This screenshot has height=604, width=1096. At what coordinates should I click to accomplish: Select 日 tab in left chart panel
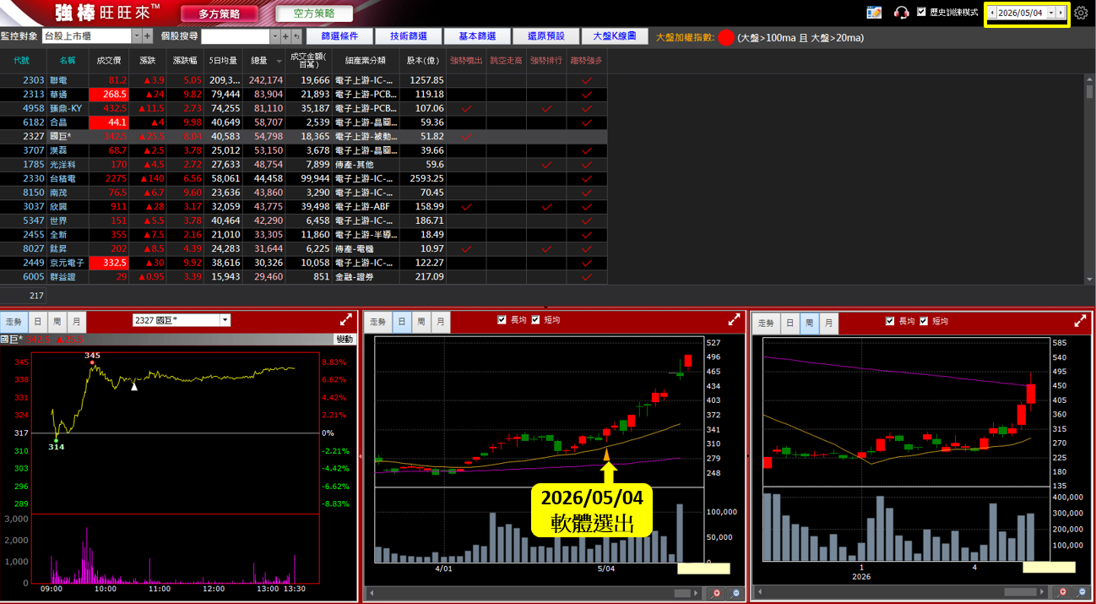tap(37, 322)
